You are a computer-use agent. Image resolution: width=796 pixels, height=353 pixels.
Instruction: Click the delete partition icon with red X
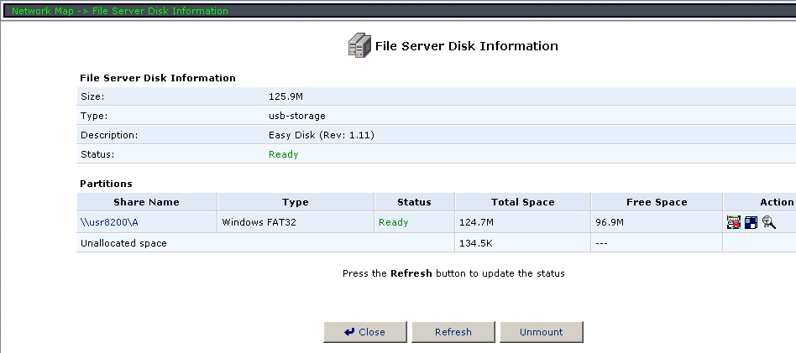(x=734, y=222)
